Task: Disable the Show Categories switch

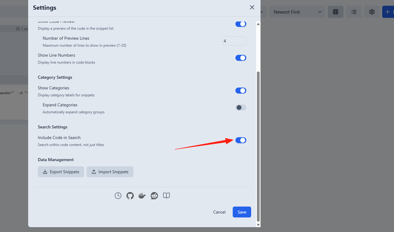Action: tap(241, 91)
